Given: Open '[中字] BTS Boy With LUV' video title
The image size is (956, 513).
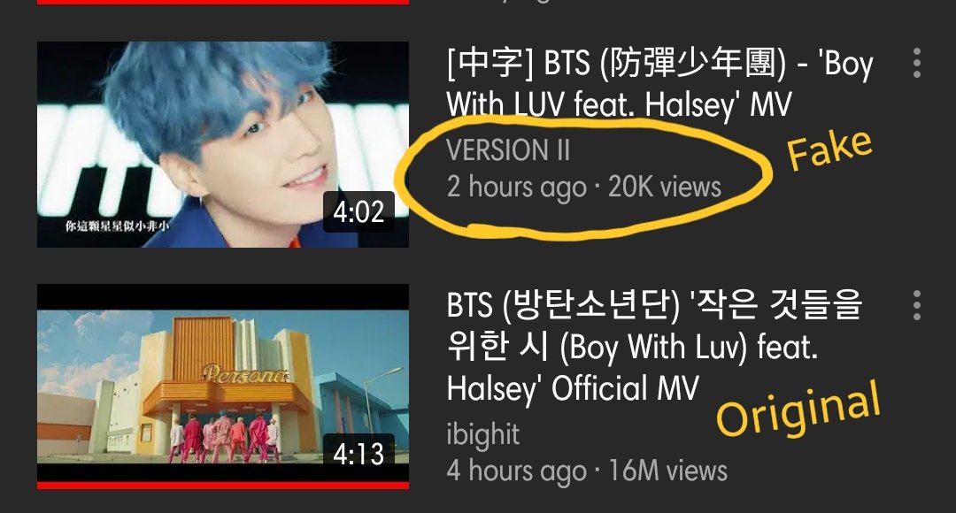Looking at the screenshot, I should pyautogui.click(x=659, y=83).
